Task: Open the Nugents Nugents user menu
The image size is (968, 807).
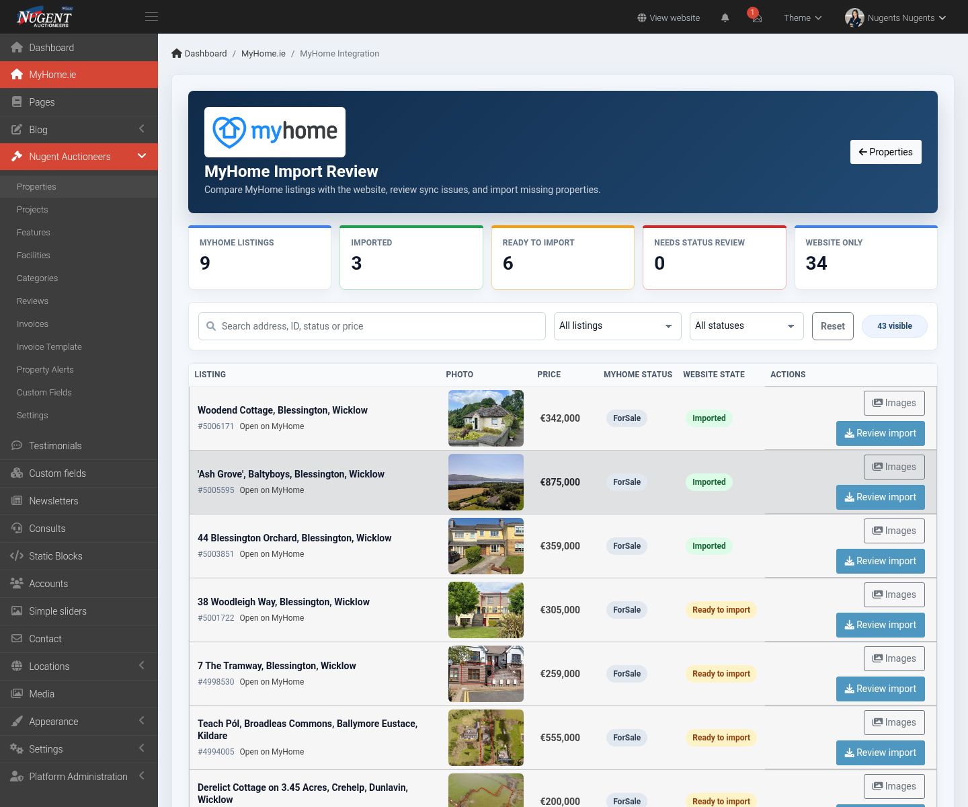Action: point(895,18)
